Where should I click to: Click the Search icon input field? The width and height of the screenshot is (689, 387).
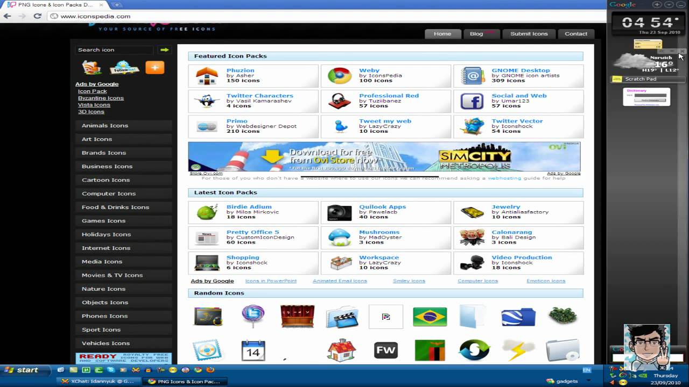coord(115,49)
